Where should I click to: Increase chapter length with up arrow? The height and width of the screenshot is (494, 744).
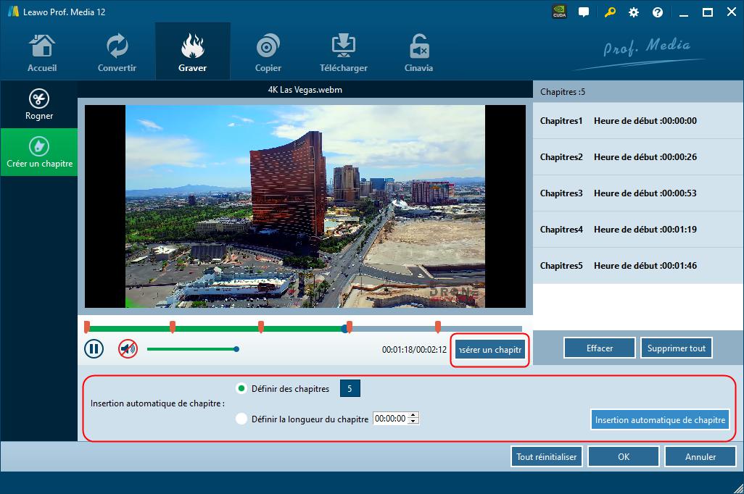(413, 415)
